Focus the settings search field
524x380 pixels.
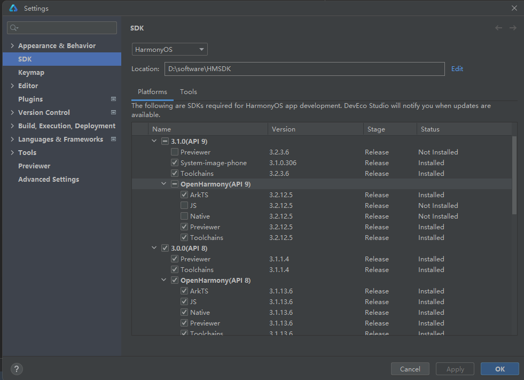(x=62, y=28)
